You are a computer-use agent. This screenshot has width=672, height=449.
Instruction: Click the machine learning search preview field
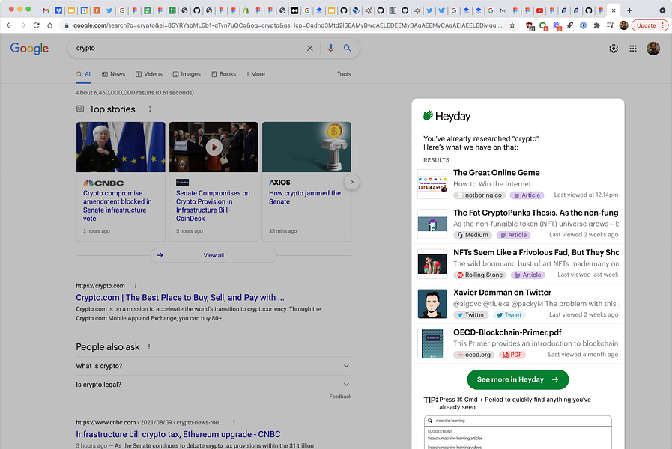click(x=518, y=421)
